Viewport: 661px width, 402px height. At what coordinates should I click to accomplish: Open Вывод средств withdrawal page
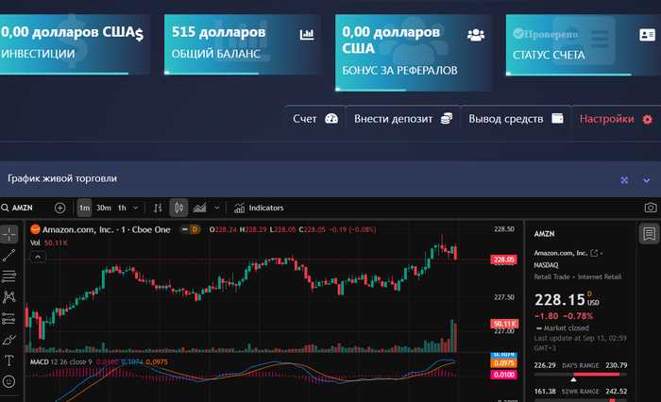pyautogui.click(x=516, y=119)
